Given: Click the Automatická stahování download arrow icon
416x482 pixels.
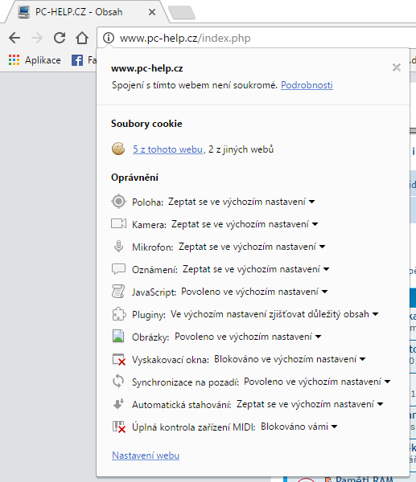Looking at the screenshot, I should (x=118, y=403).
